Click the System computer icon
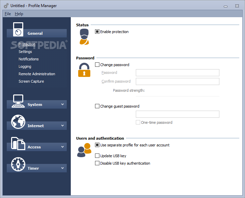Viewport: 245px width, 198px height. 18,101
